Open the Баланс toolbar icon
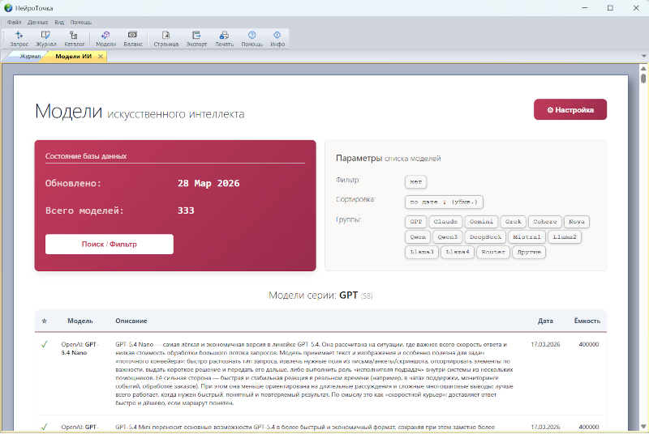Viewport: 649px width, 434px height. tap(133, 39)
